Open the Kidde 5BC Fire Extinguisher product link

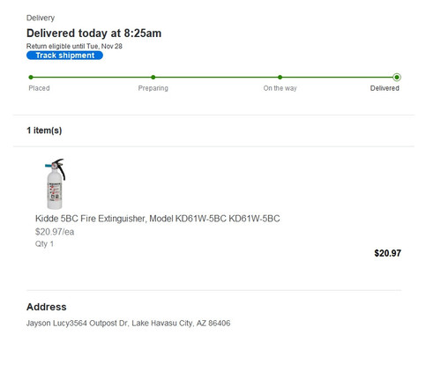(x=158, y=219)
